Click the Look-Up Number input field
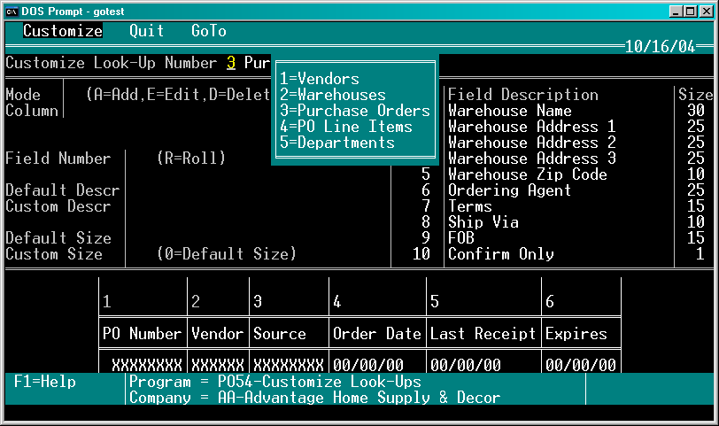This screenshot has width=719, height=426. pyautogui.click(x=231, y=64)
